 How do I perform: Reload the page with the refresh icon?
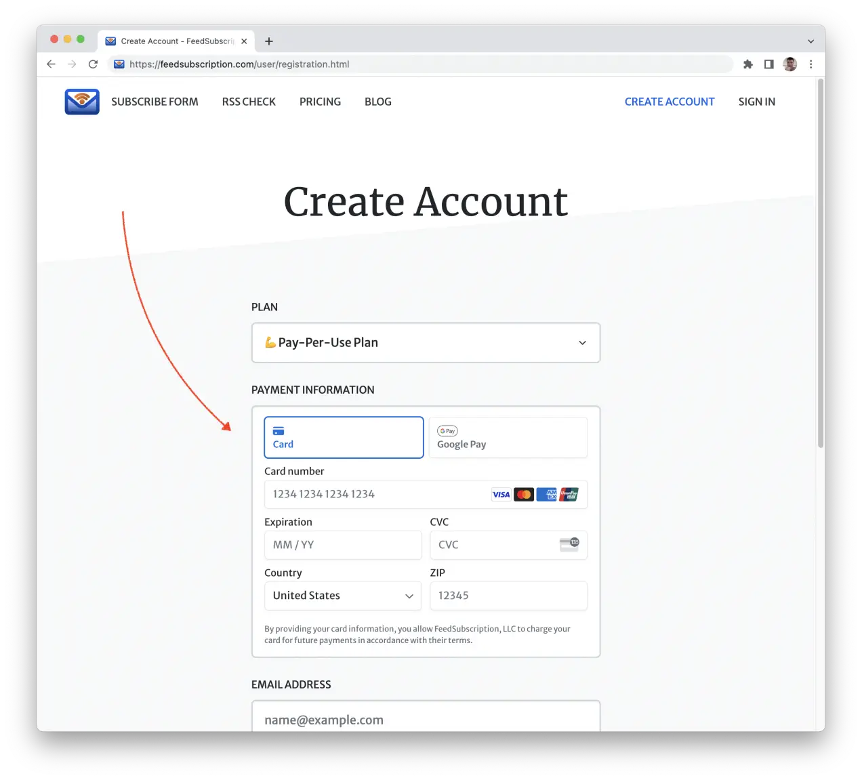94,64
